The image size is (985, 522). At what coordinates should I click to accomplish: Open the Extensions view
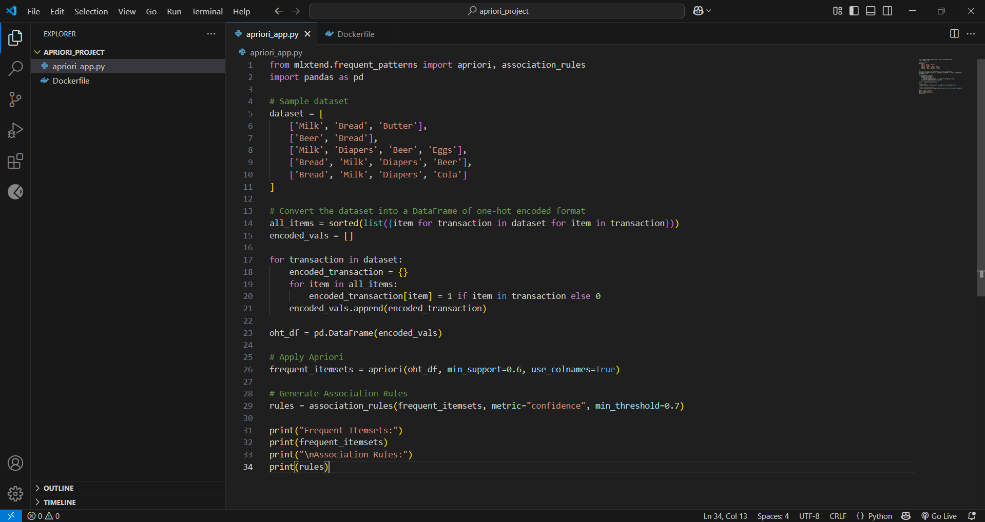tap(15, 161)
